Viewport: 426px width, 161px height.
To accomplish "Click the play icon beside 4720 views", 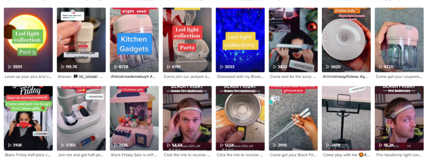I will pos(381,67).
